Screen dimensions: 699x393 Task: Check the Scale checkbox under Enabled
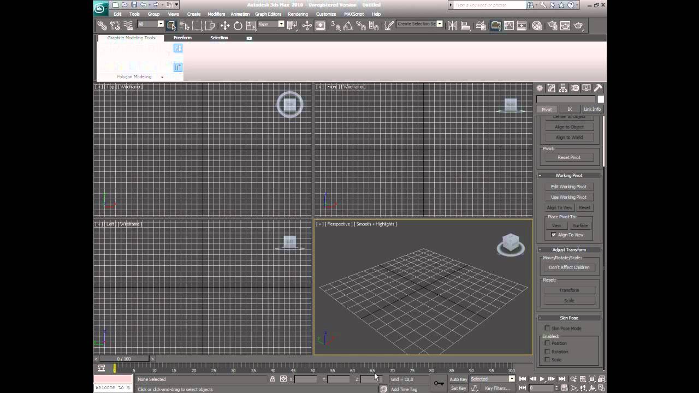pyautogui.click(x=547, y=360)
